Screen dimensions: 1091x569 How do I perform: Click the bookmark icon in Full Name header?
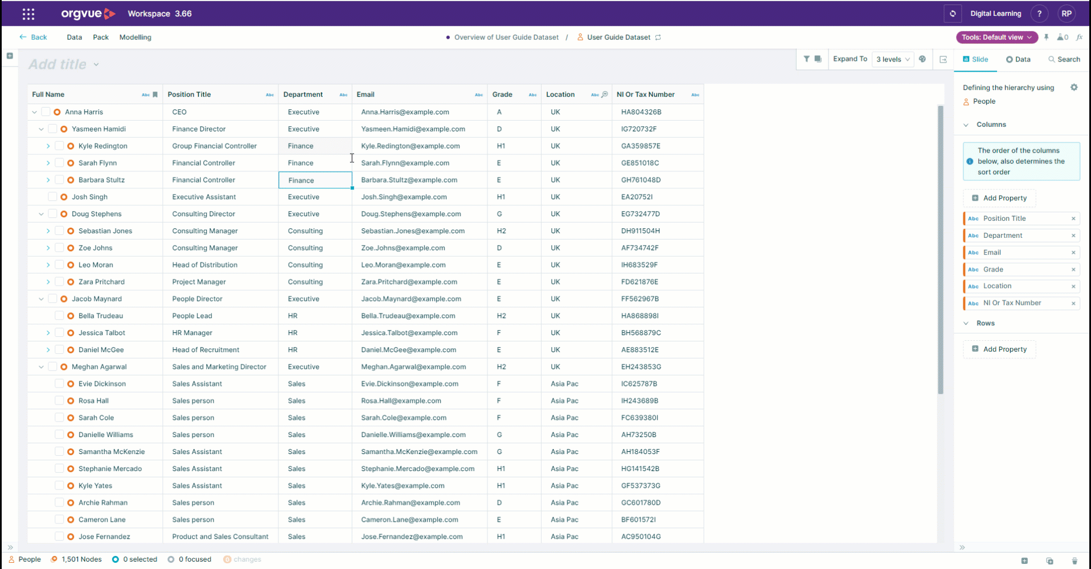click(155, 94)
